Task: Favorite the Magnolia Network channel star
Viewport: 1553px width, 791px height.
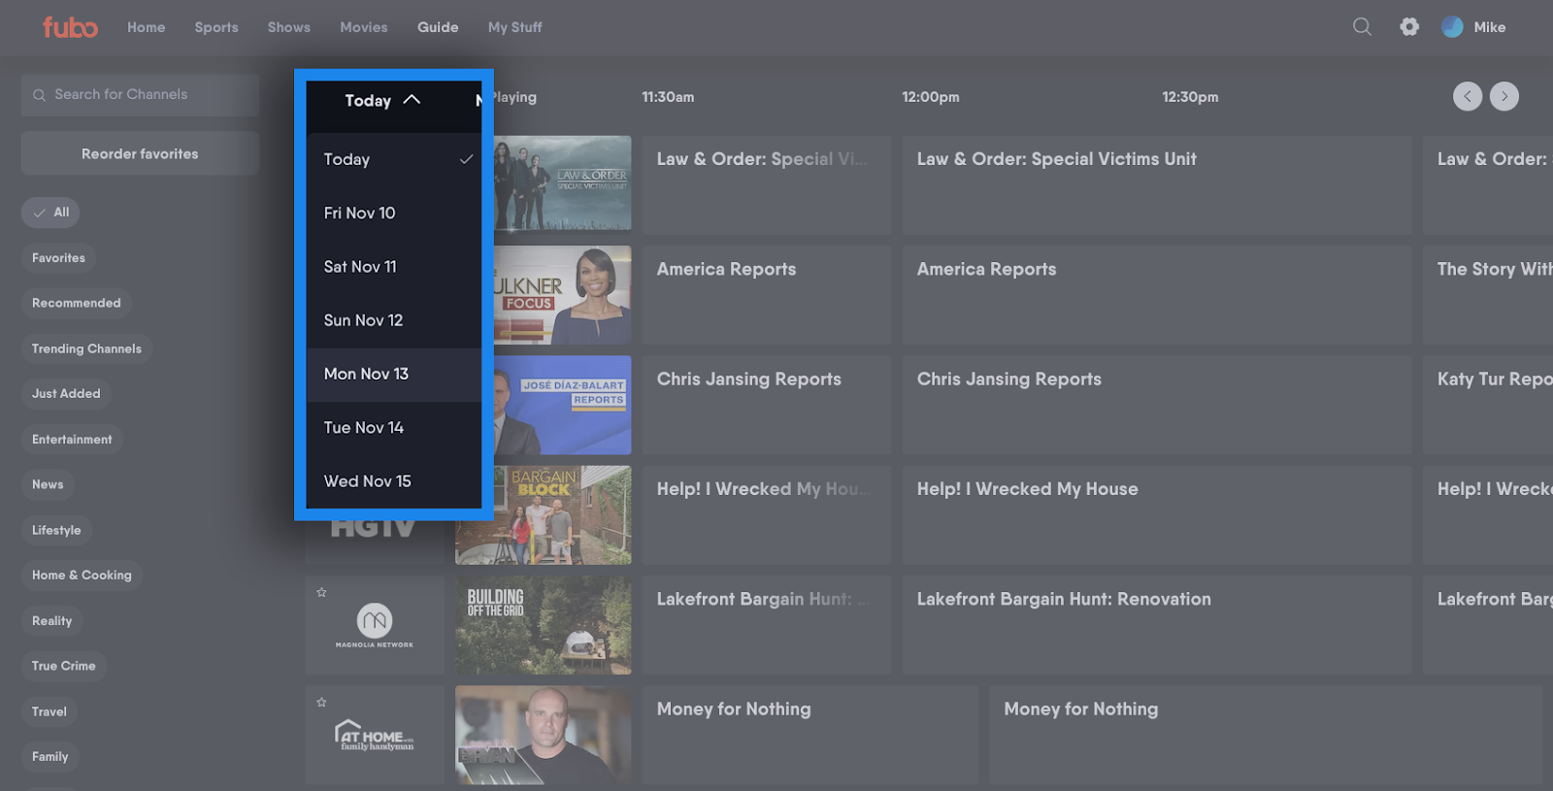Action: pyautogui.click(x=321, y=592)
